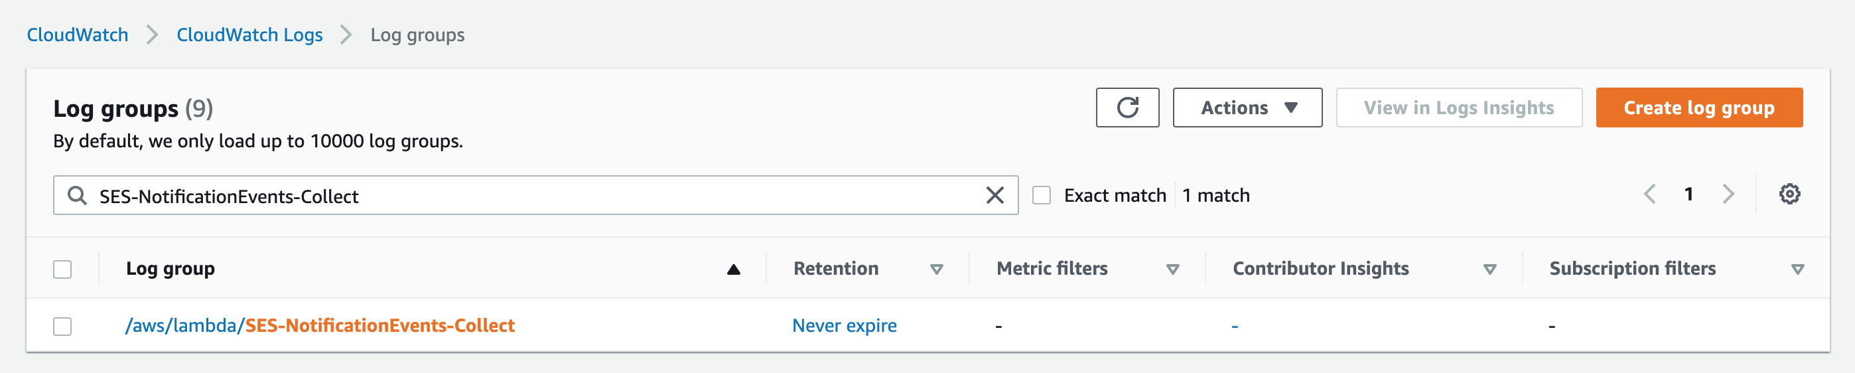Click the Create log group button
Screen dimensions: 1855x373
[x=1698, y=108]
